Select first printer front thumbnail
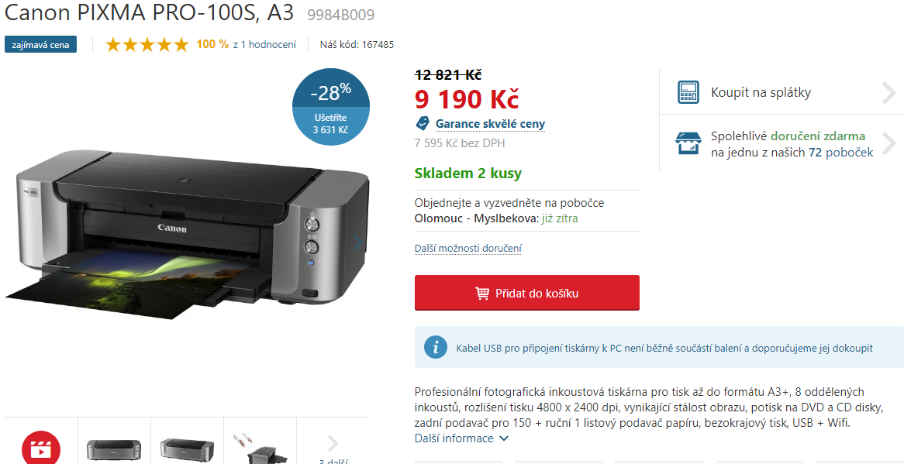The image size is (904, 464). [x=113, y=447]
